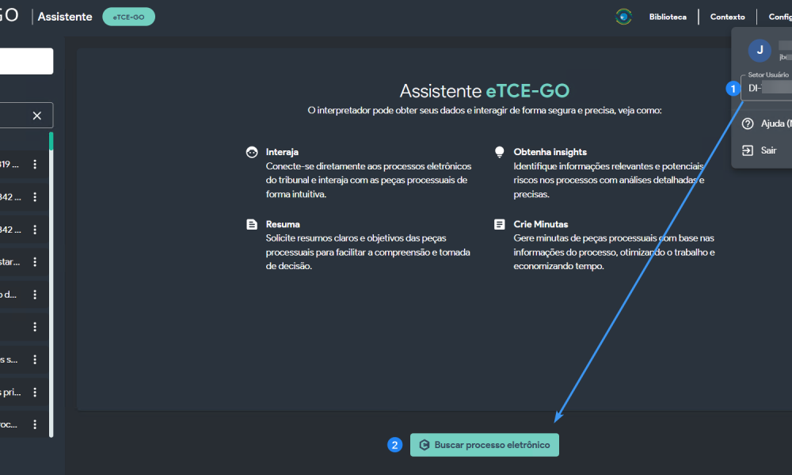This screenshot has width=792, height=475.
Task: Clear the search field with the X icon
Action: pyautogui.click(x=36, y=116)
